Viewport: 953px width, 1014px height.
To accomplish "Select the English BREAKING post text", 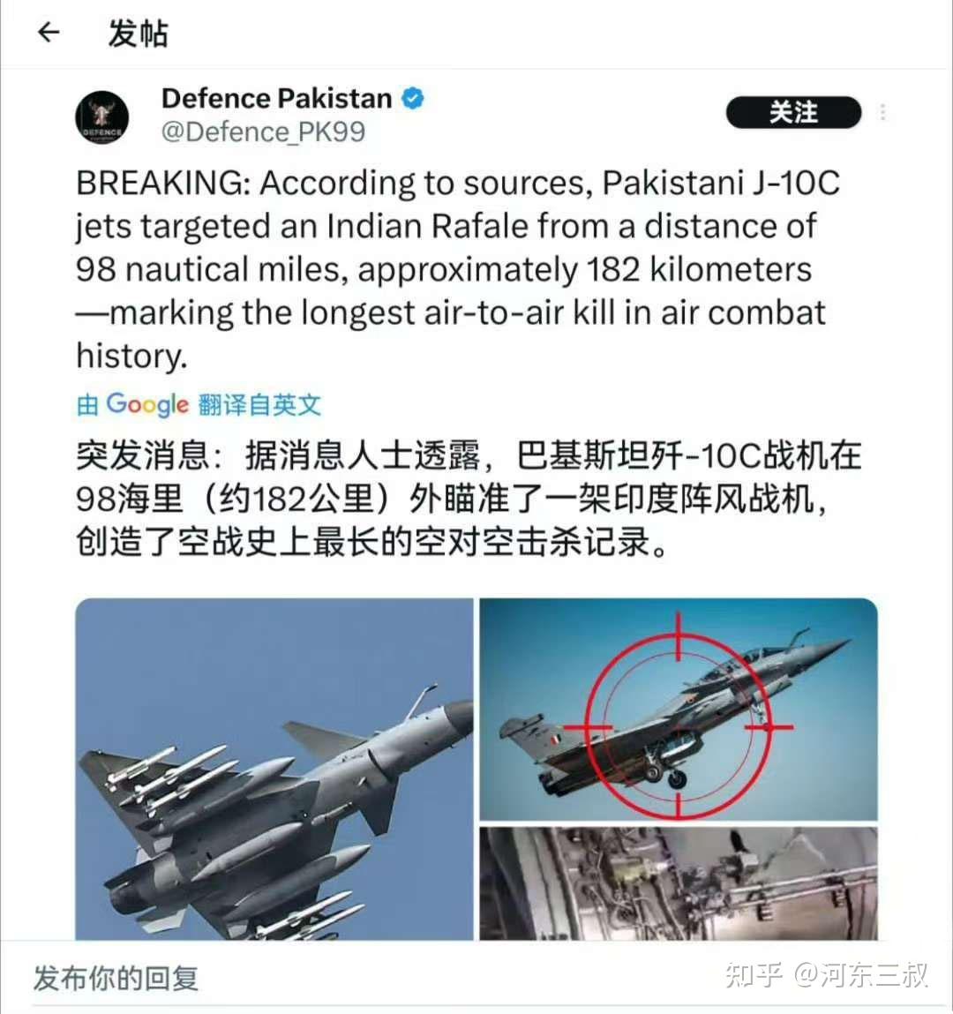I will [x=458, y=269].
